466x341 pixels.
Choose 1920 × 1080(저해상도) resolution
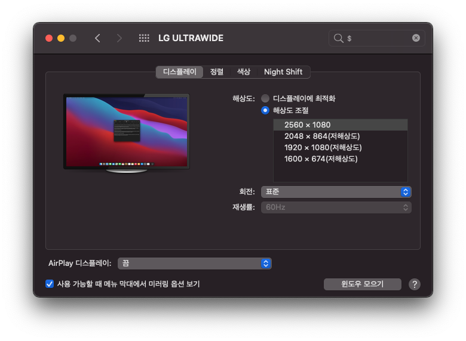(341, 147)
